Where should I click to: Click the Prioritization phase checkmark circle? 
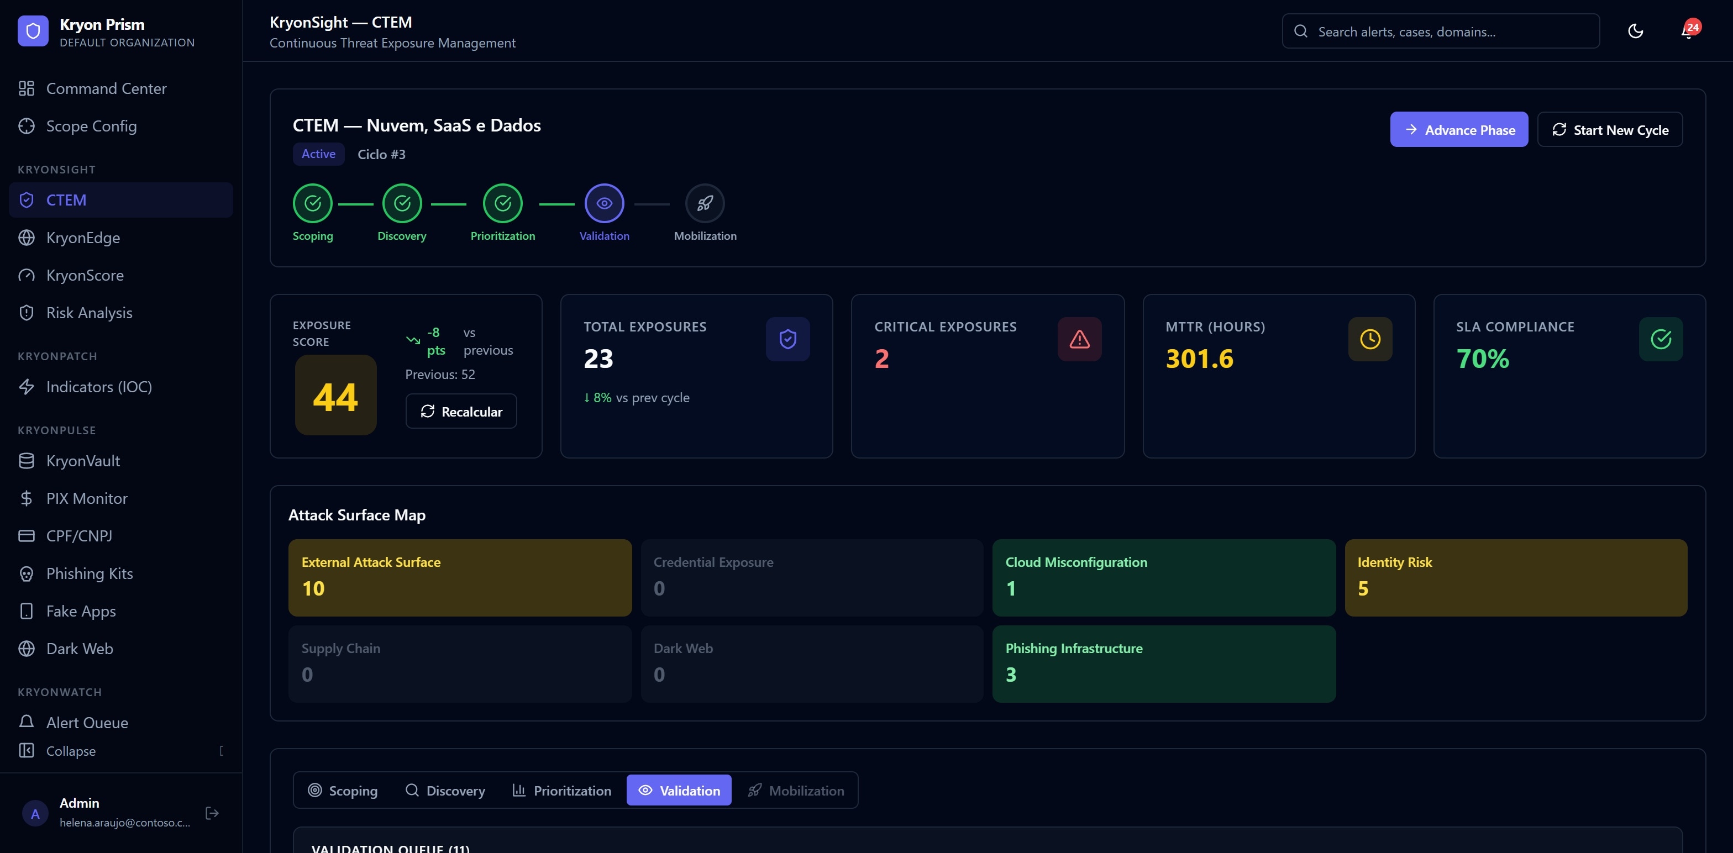[x=502, y=203]
